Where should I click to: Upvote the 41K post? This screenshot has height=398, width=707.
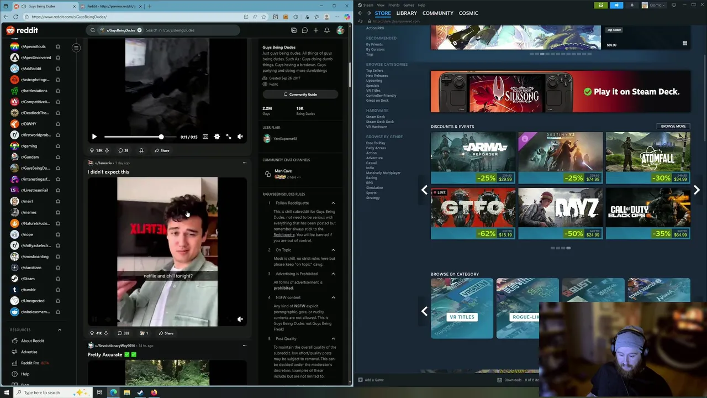92,333
